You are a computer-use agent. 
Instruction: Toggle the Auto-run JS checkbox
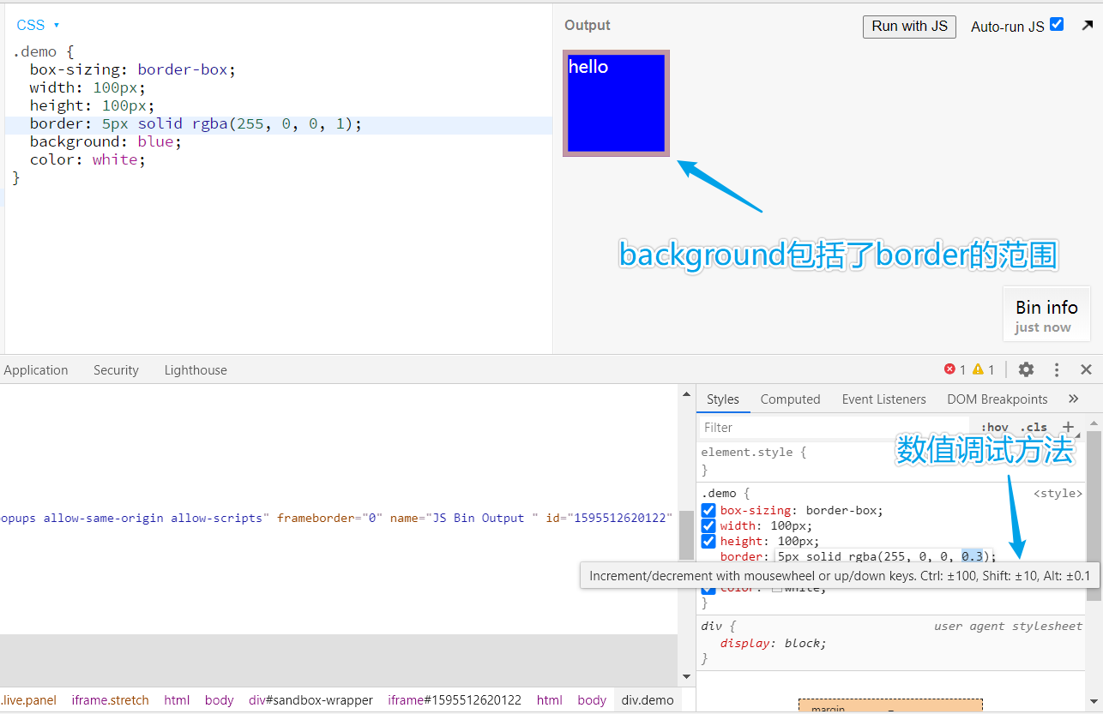coord(1057,24)
